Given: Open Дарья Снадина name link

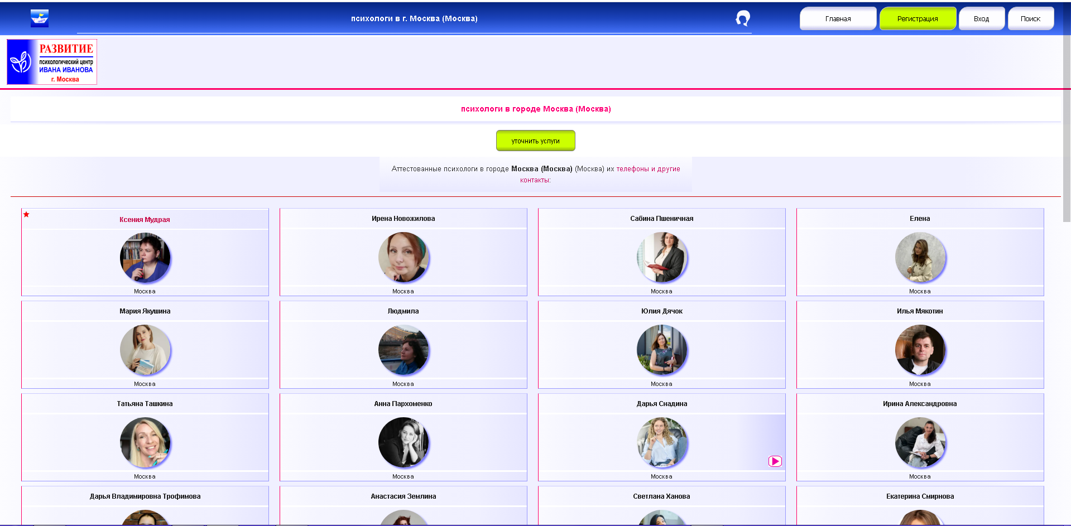Looking at the screenshot, I should click(662, 404).
